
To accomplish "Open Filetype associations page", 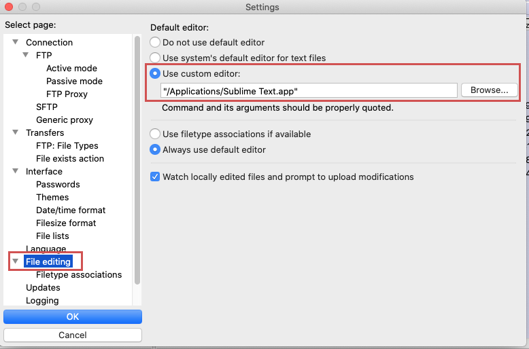I will [79, 274].
